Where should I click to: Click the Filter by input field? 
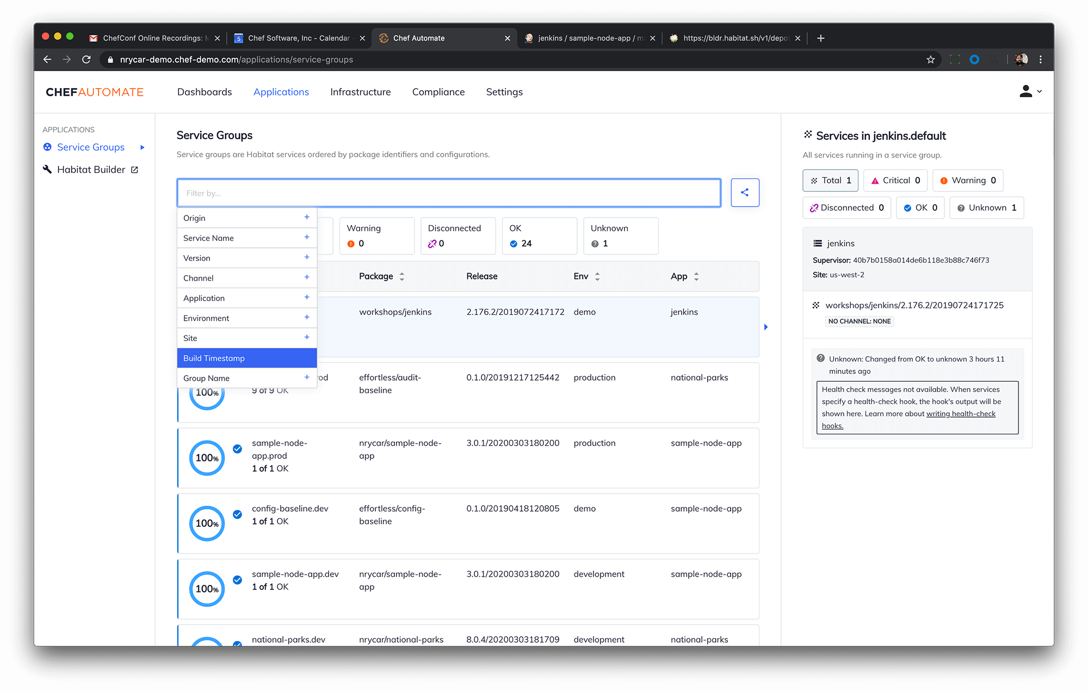click(x=448, y=193)
